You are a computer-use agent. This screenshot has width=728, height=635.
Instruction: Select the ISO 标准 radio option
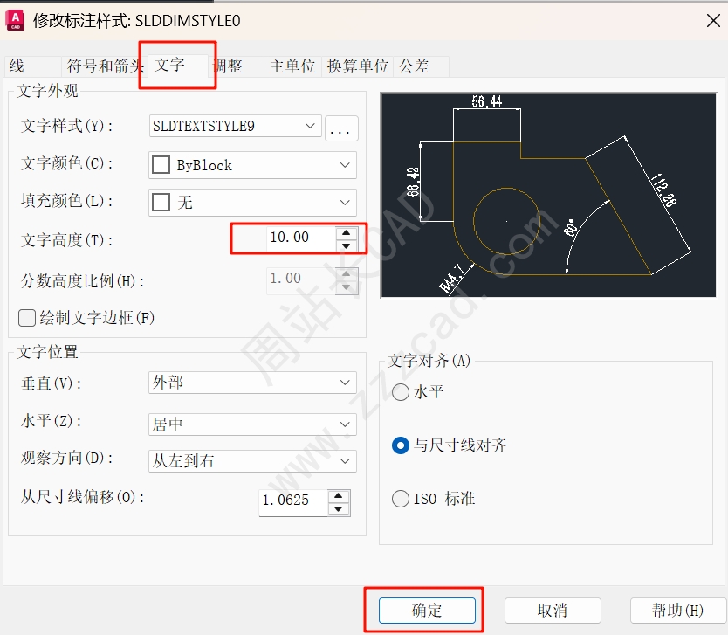[401, 499]
